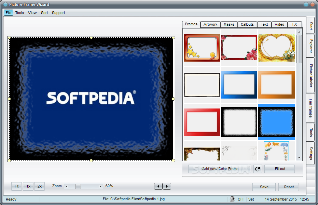The height and width of the screenshot is (205, 318).
Task: Switch to the FX tab
Action: pyautogui.click(x=295, y=24)
